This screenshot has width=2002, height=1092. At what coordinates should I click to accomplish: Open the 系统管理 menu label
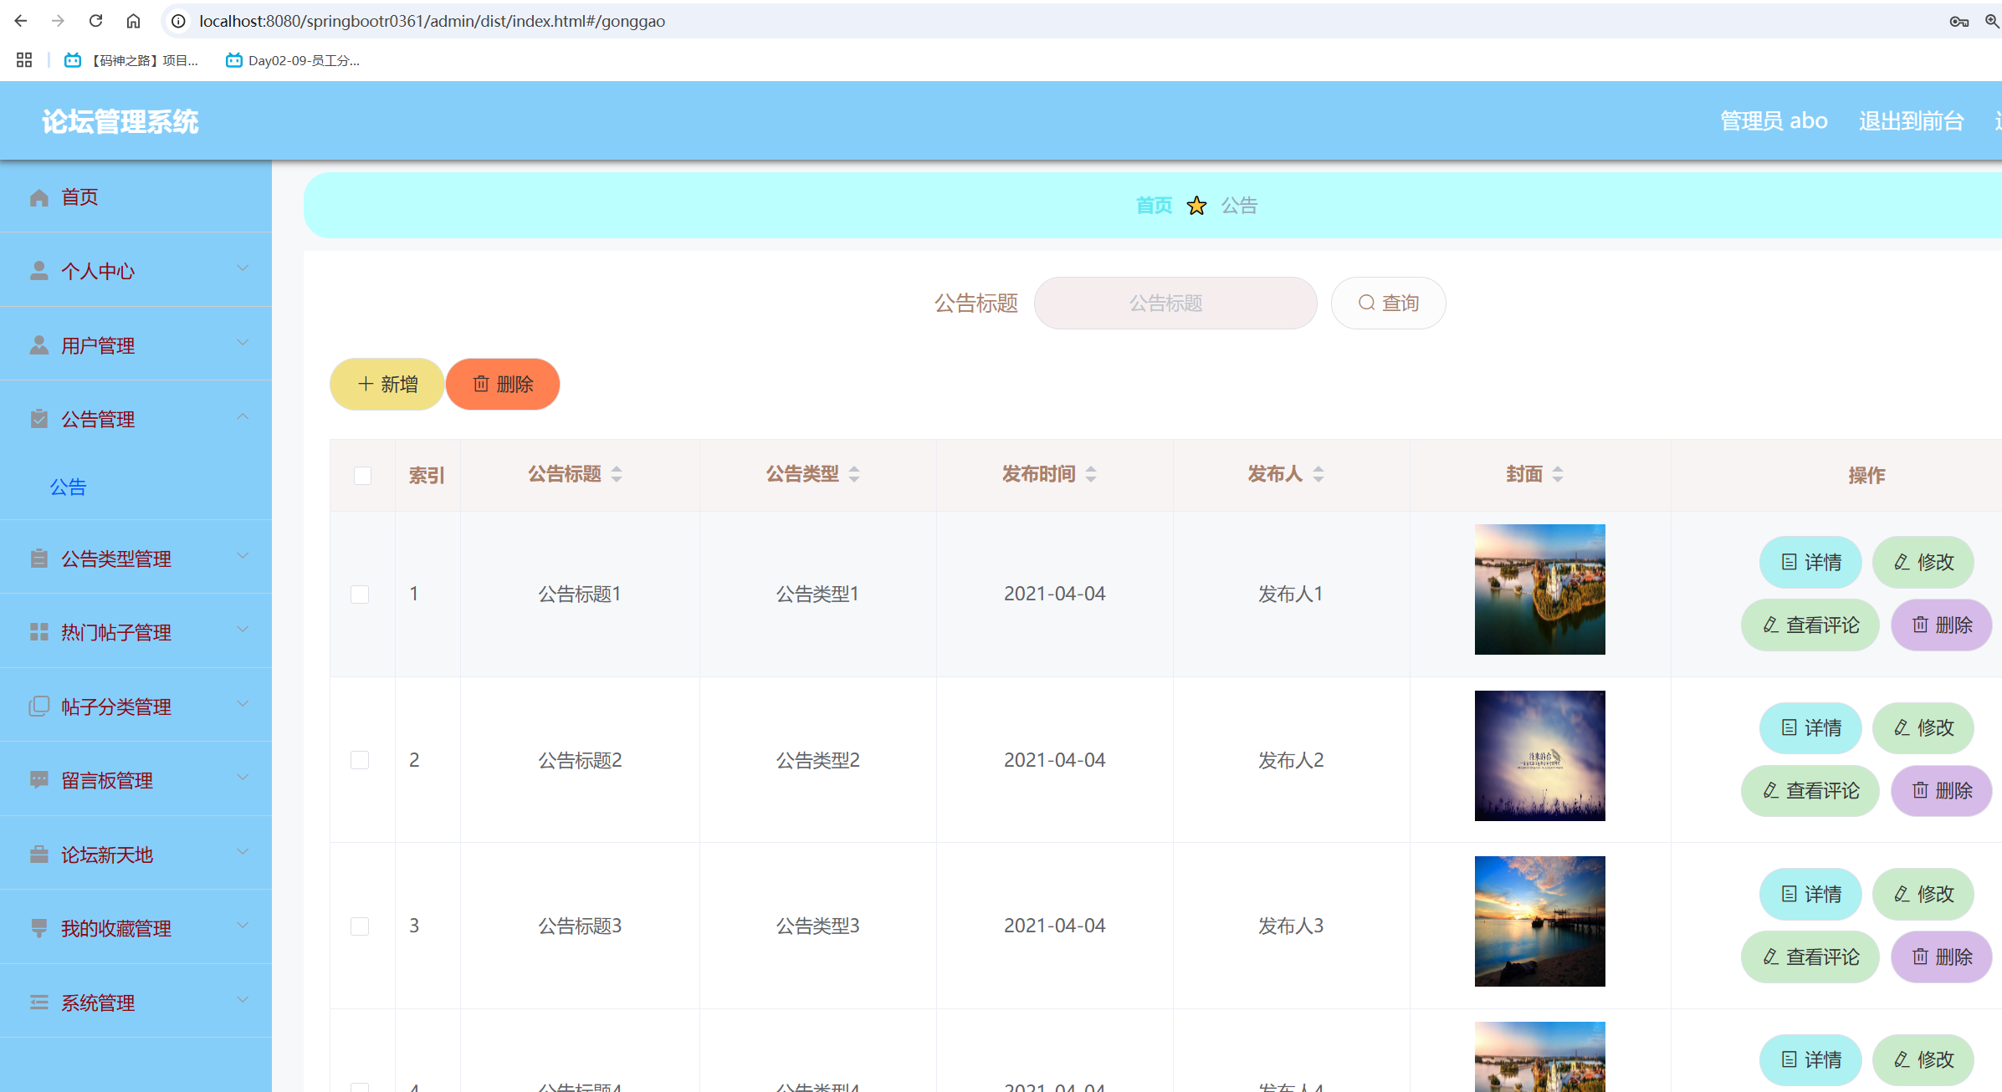[x=98, y=1003]
